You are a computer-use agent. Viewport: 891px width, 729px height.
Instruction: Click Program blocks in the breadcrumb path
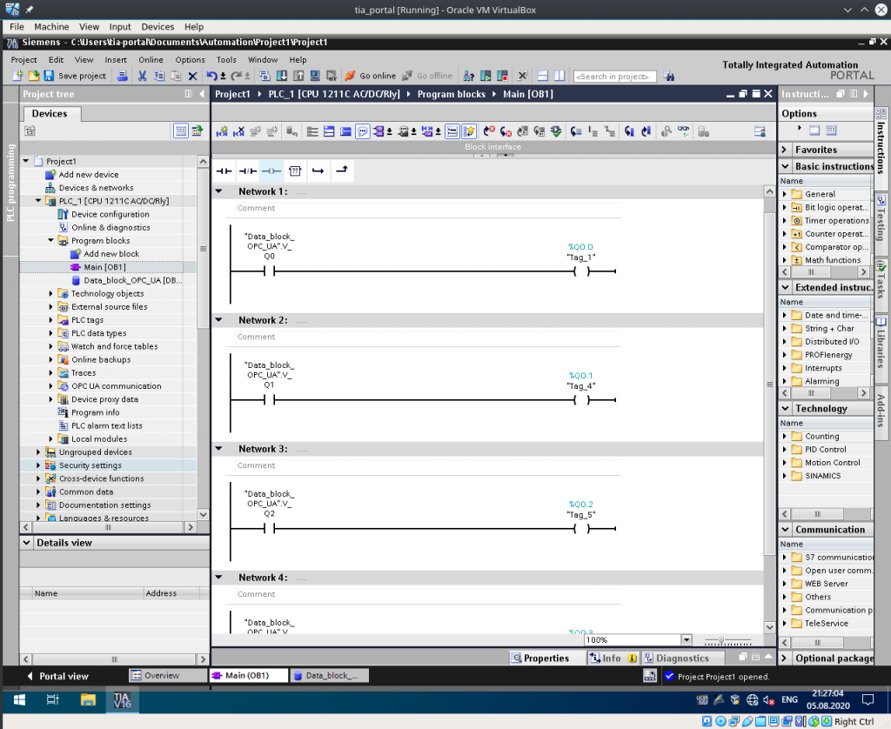[452, 94]
